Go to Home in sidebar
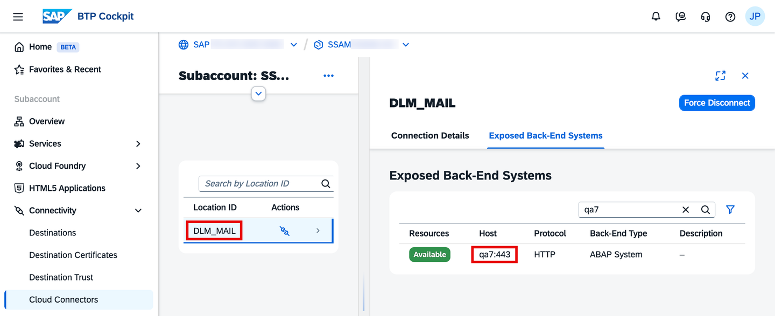The image size is (775, 316). (40, 47)
